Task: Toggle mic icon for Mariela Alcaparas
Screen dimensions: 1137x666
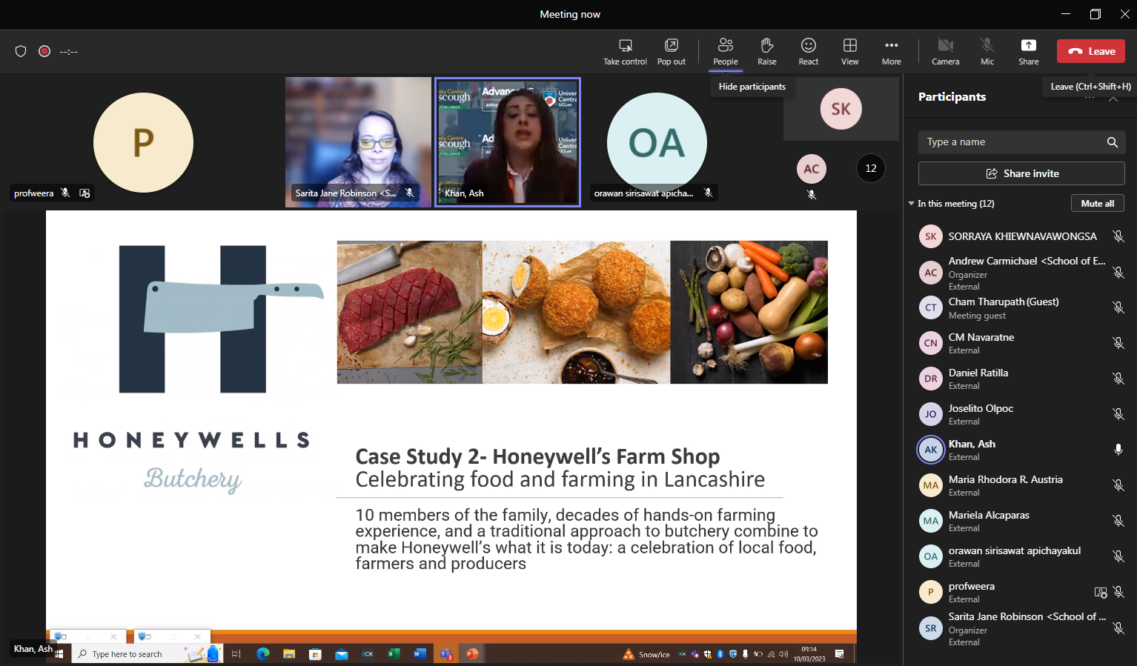Action: tap(1118, 521)
